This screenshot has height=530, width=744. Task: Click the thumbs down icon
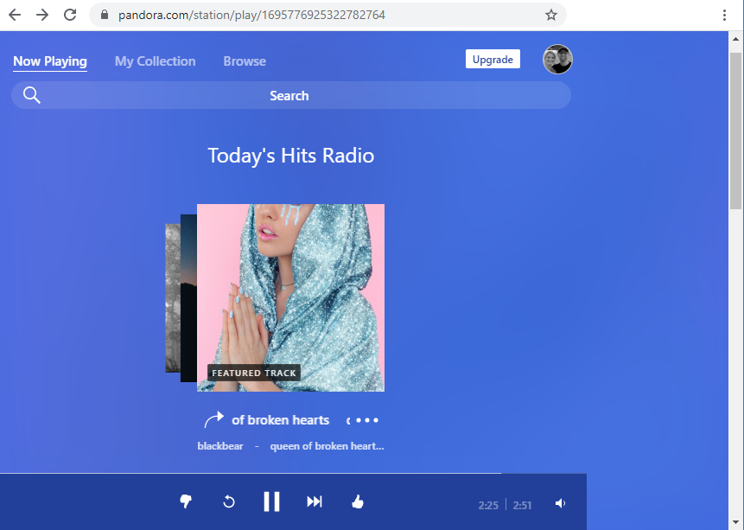(x=185, y=502)
